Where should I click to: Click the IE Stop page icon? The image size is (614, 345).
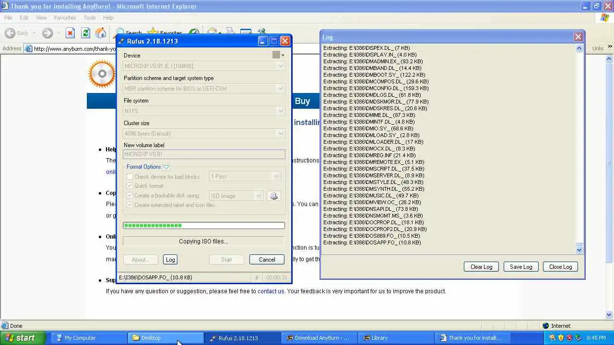tap(70, 33)
